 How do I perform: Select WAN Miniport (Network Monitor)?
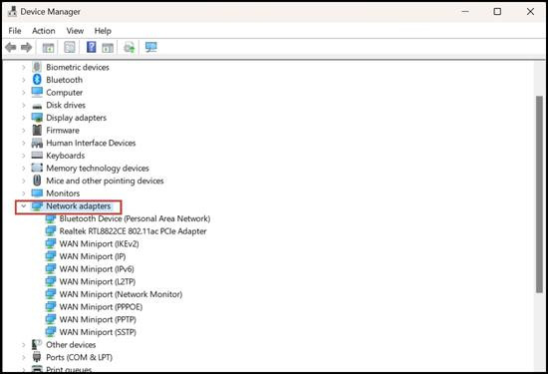121,294
